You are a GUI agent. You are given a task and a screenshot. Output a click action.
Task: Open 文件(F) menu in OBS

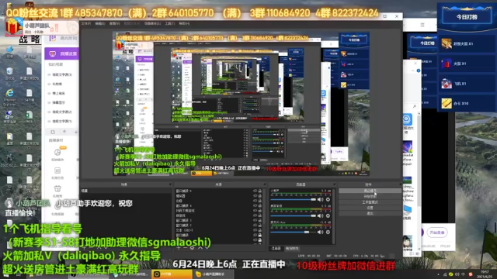(x=86, y=24)
